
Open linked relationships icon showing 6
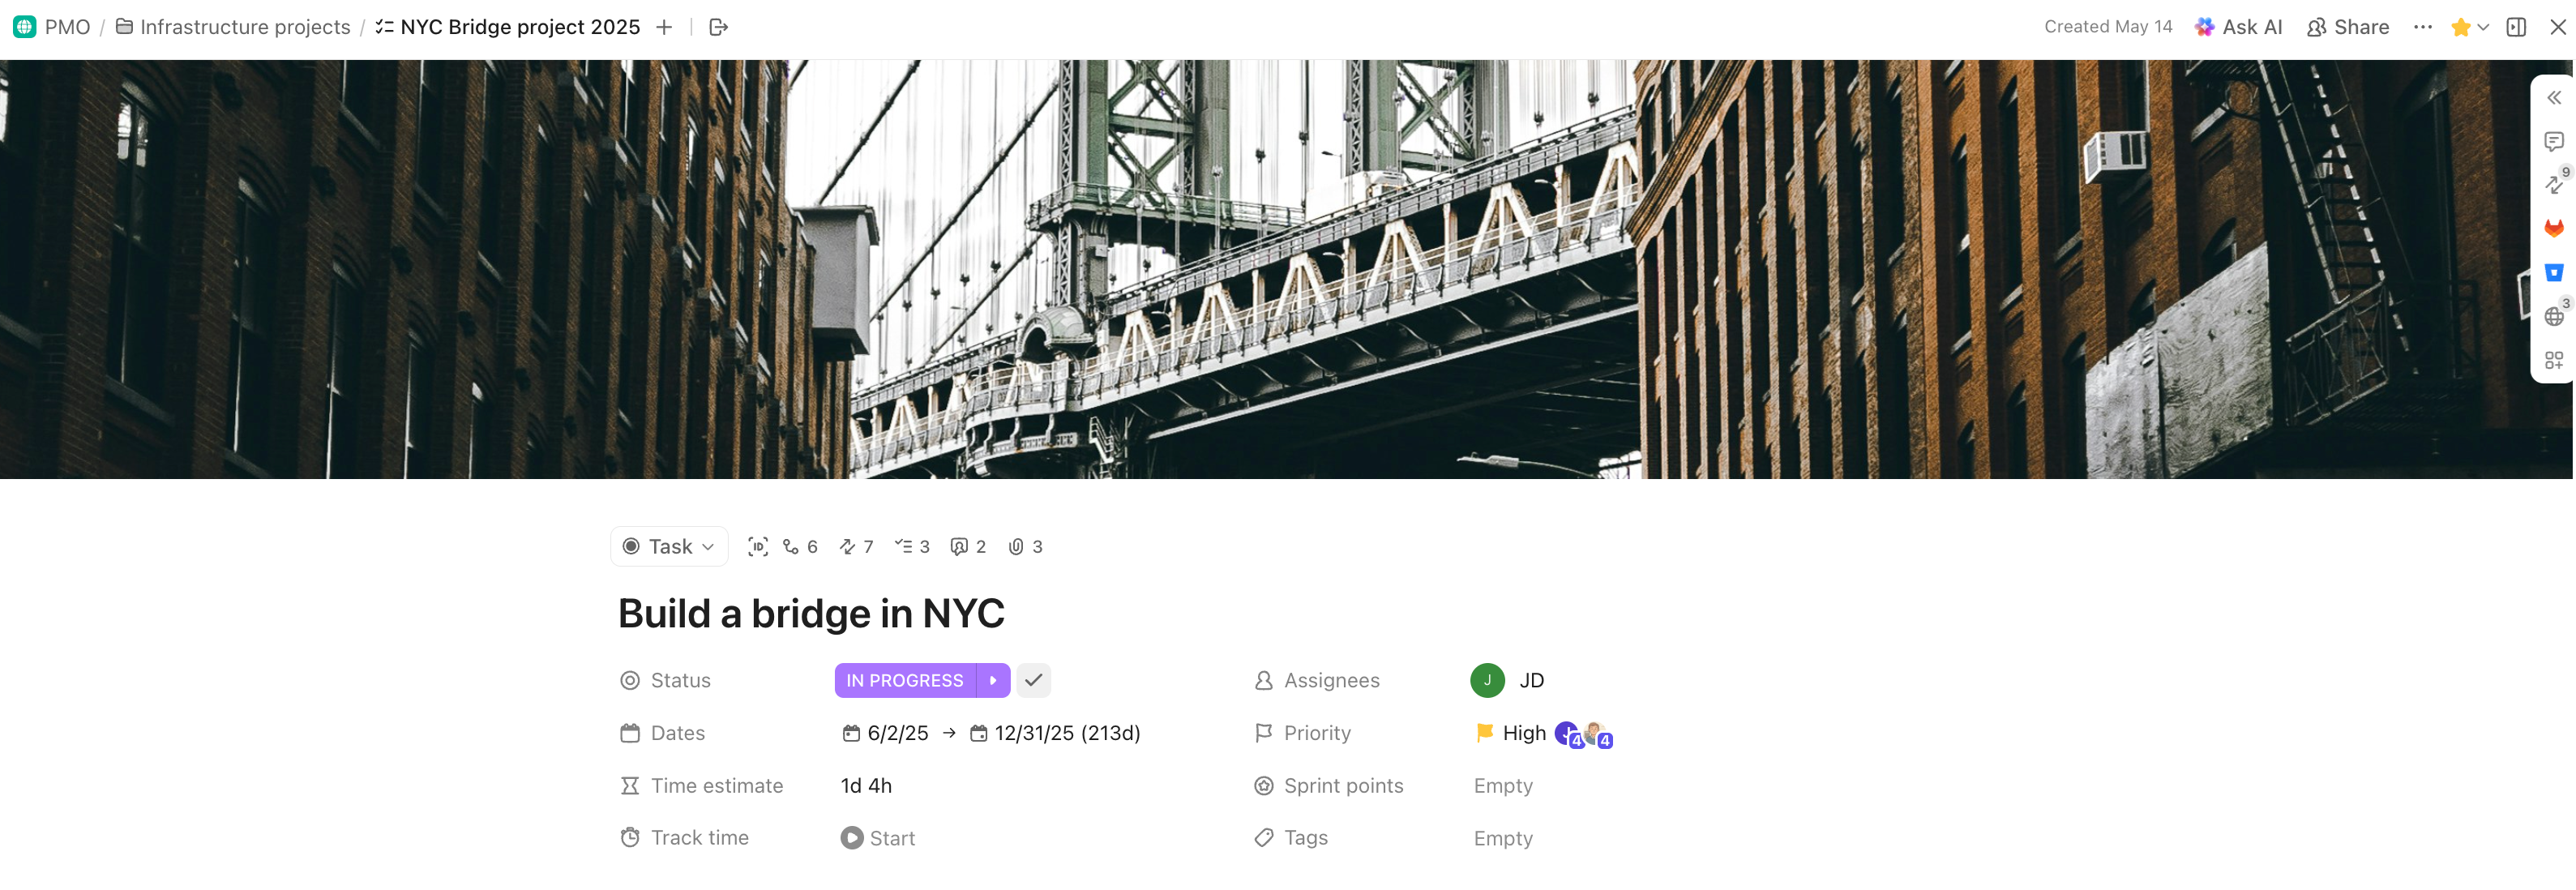coord(799,547)
